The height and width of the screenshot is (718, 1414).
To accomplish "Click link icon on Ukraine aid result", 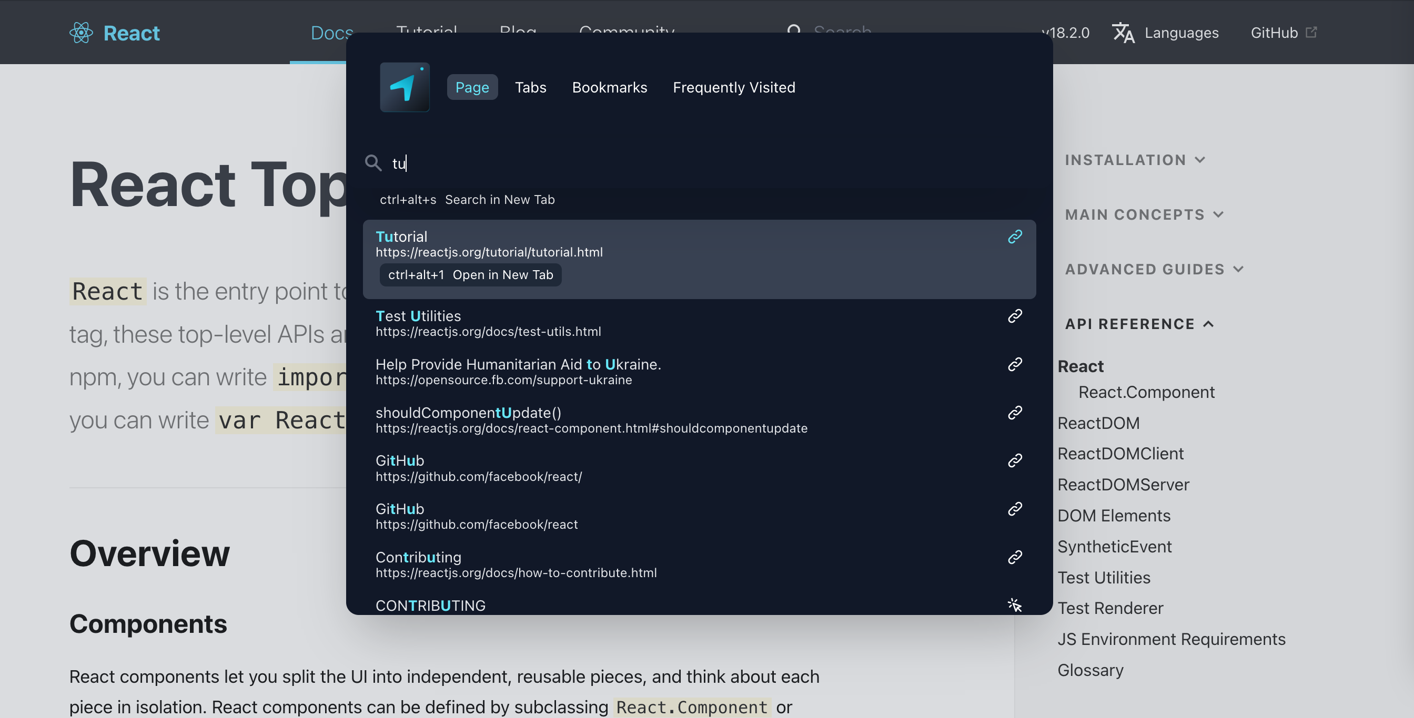I will (1015, 364).
